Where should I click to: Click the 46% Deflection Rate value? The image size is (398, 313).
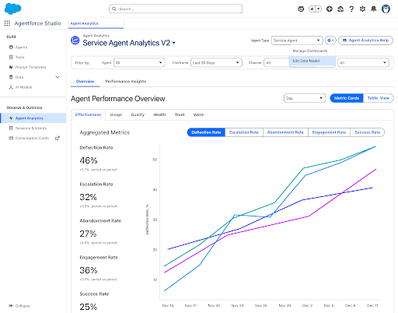pyautogui.click(x=89, y=160)
